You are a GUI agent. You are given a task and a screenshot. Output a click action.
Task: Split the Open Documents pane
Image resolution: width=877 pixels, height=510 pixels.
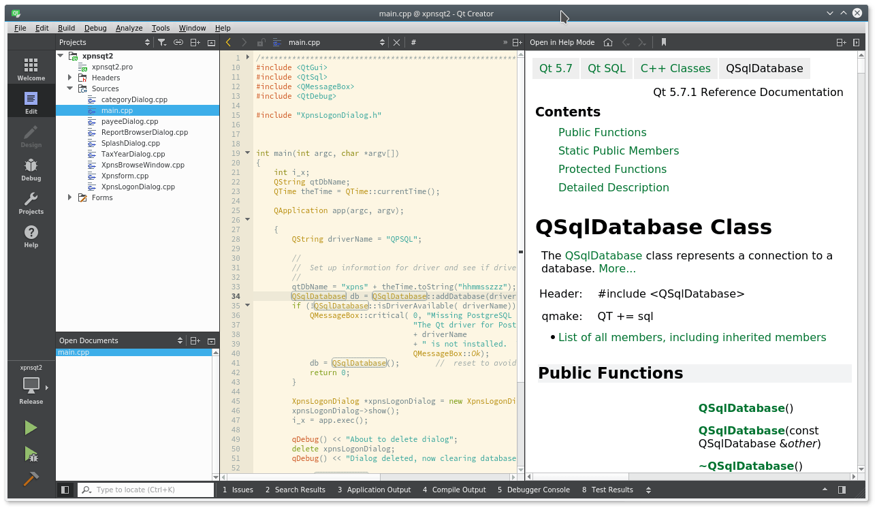pos(195,340)
